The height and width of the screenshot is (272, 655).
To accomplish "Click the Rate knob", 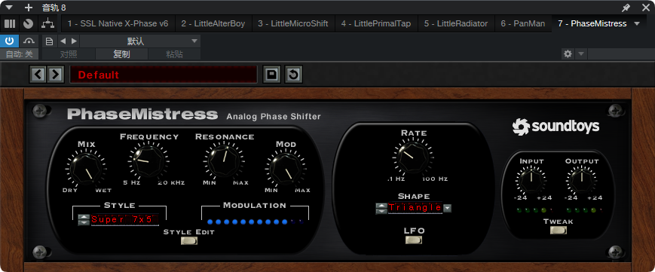I will (413, 157).
